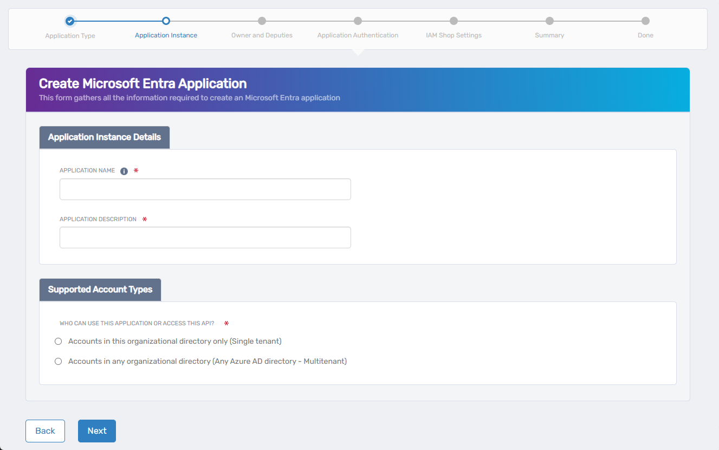This screenshot has height=450, width=719.
Task: Click the Owner and Deputies label
Action: click(262, 35)
